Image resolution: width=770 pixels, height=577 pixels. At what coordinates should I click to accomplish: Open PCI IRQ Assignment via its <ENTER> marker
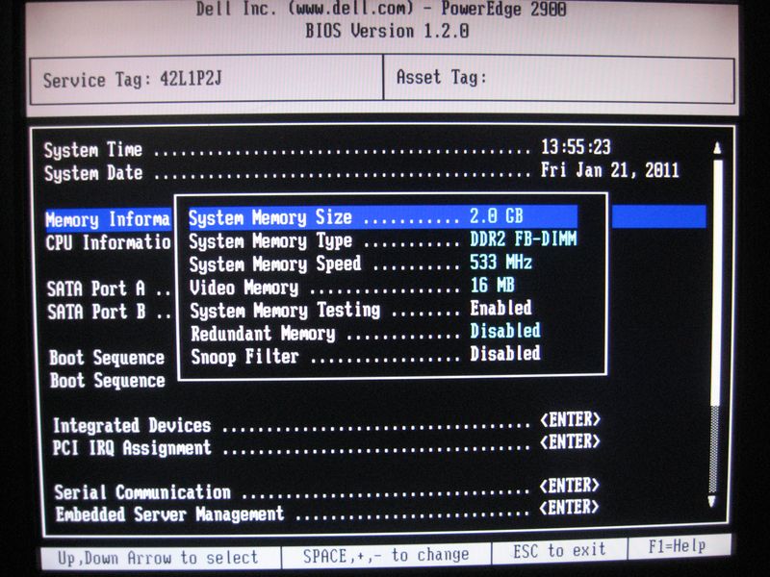(570, 442)
